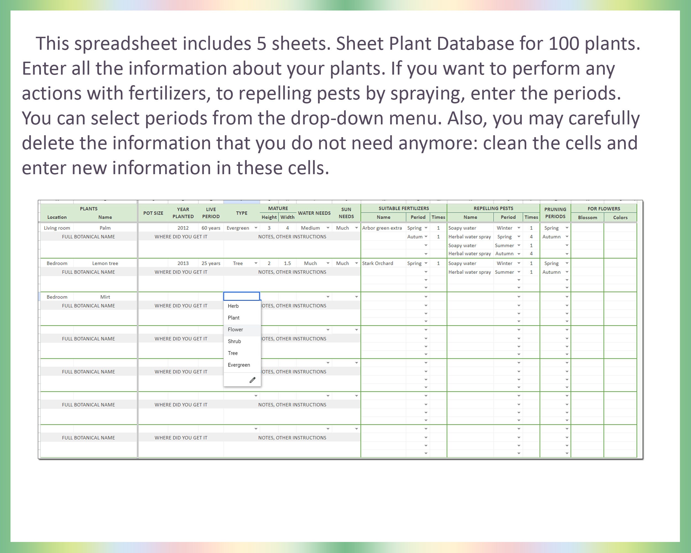Select the 60 years live period cell

coord(211,228)
